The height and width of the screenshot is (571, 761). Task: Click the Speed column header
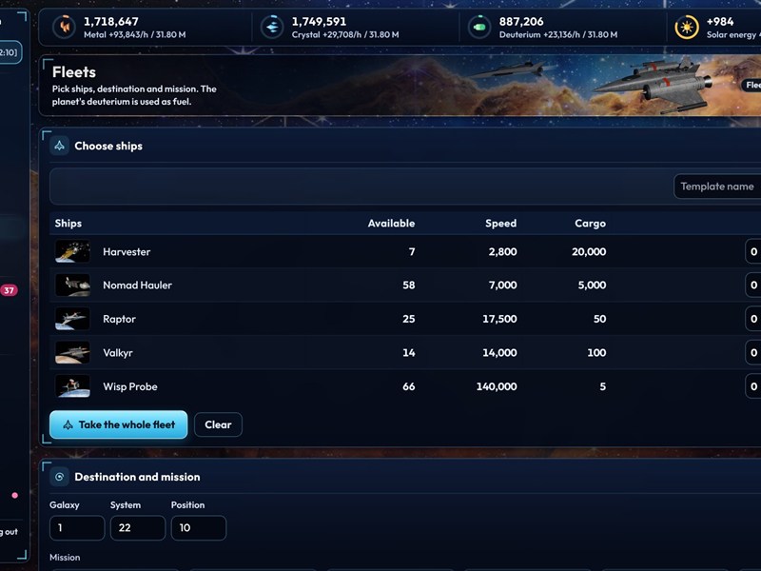501,224
